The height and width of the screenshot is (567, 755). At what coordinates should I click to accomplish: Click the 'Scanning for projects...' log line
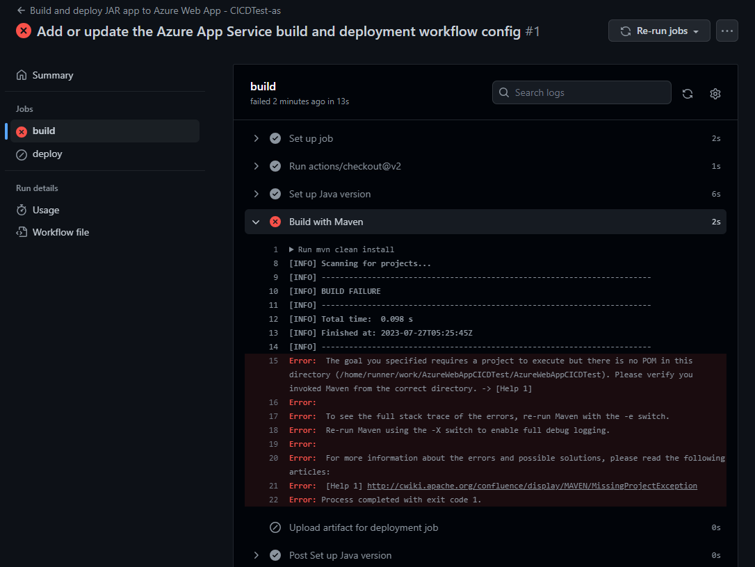376,263
